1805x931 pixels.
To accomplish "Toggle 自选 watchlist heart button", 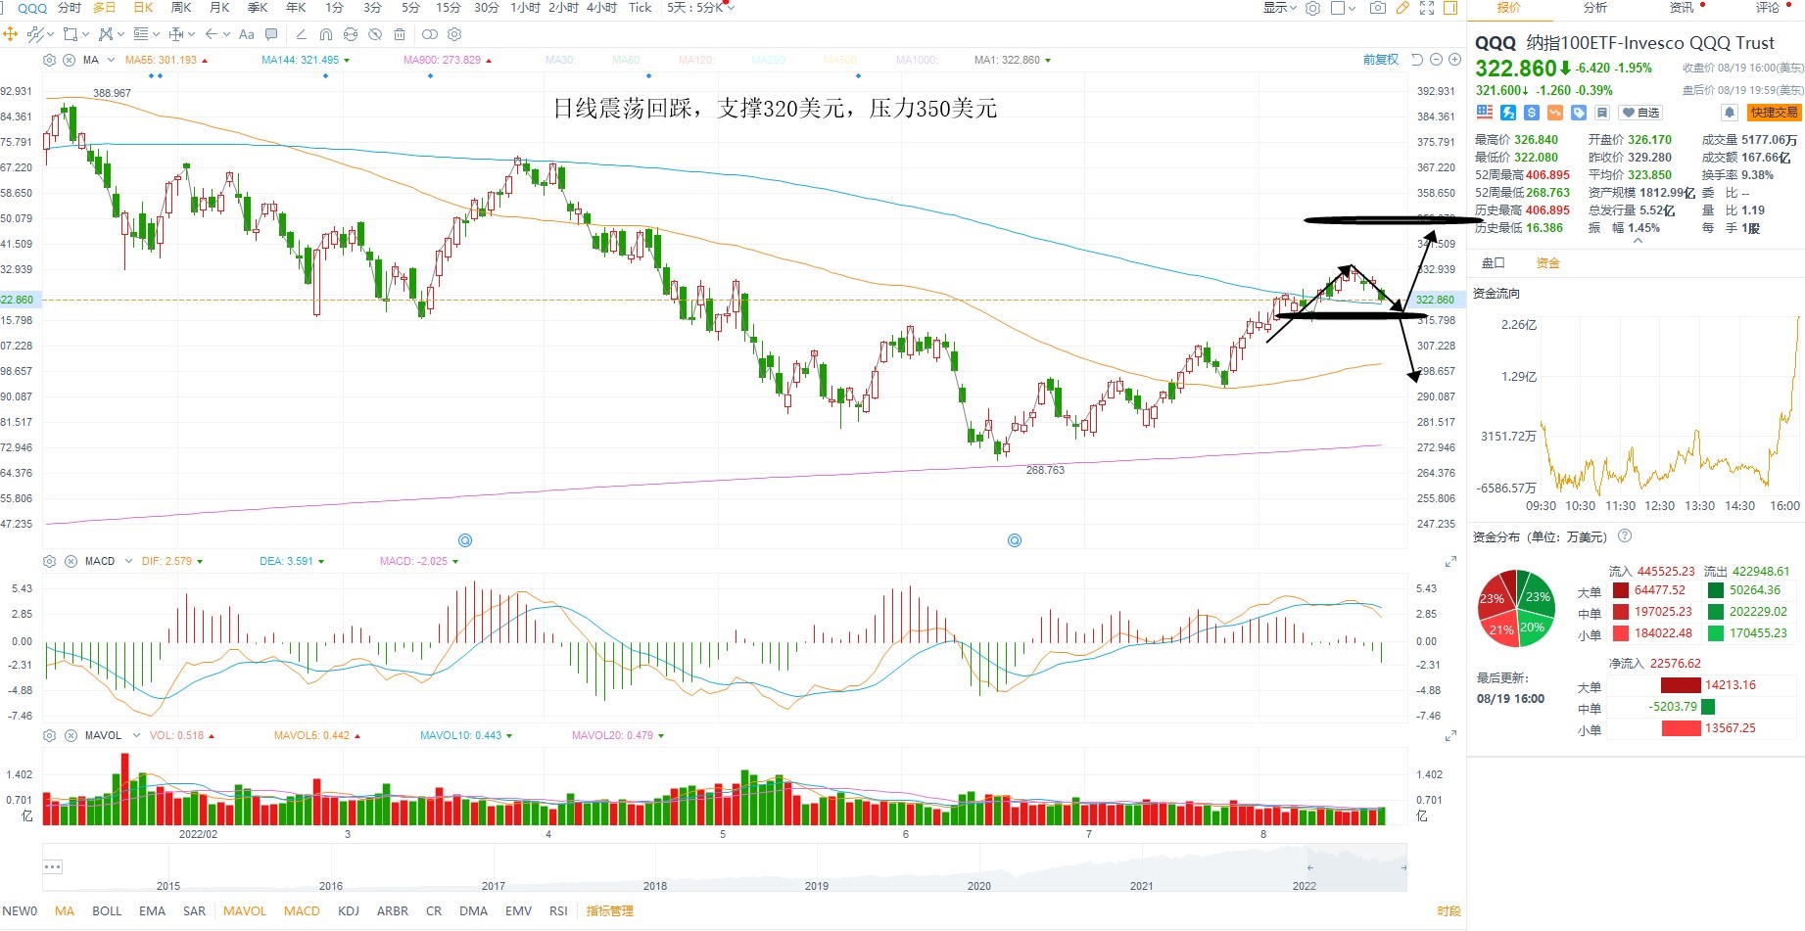I will click(1641, 113).
